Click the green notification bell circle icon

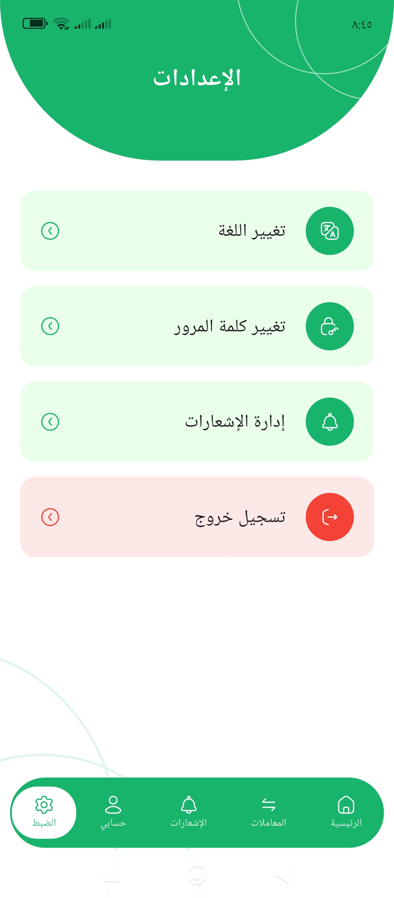click(329, 422)
